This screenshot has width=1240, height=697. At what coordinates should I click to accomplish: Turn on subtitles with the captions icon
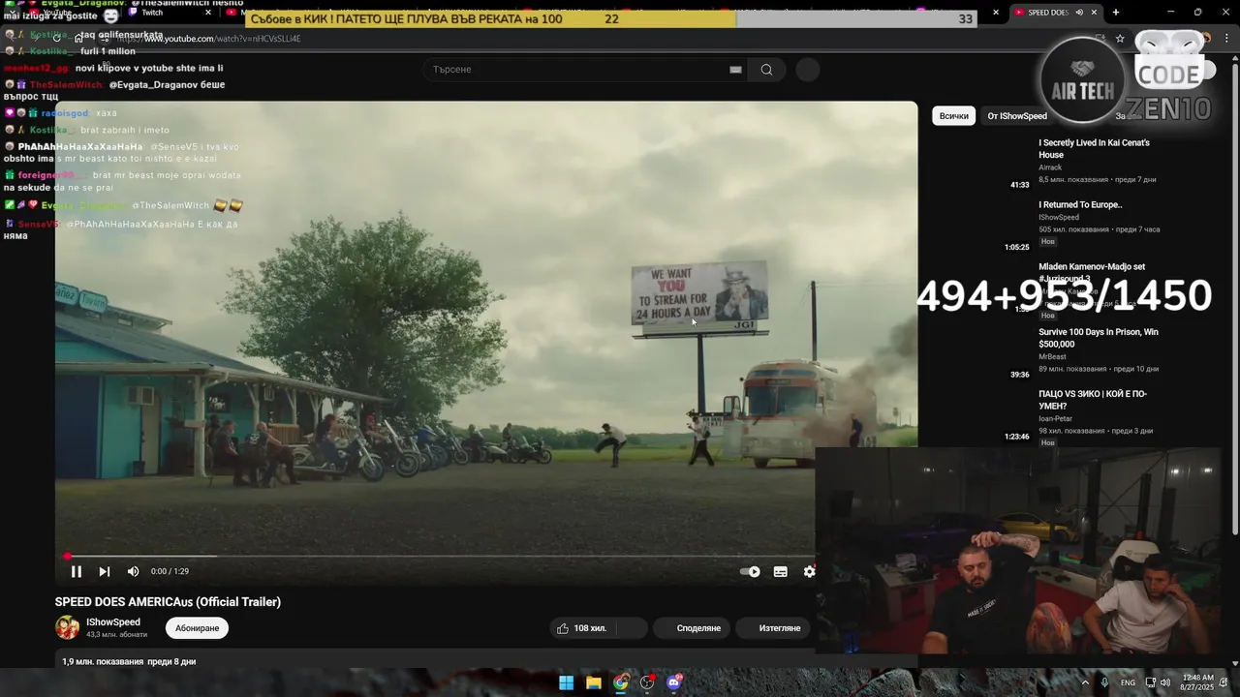(780, 571)
